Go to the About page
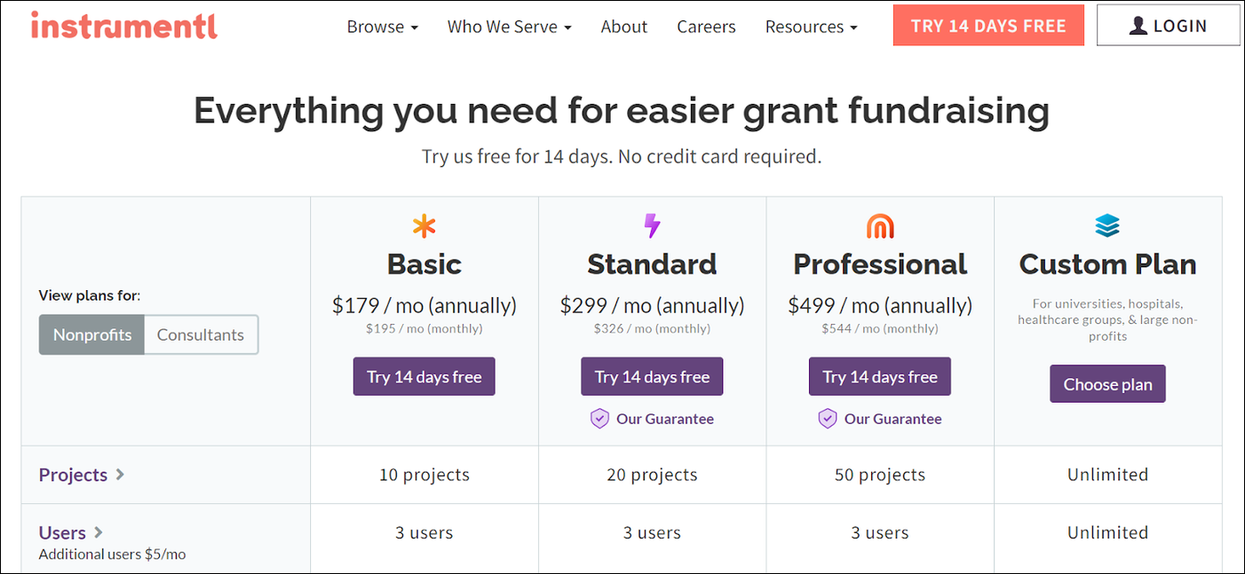Viewport: 1245px width, 574px height. click(623, 27)
